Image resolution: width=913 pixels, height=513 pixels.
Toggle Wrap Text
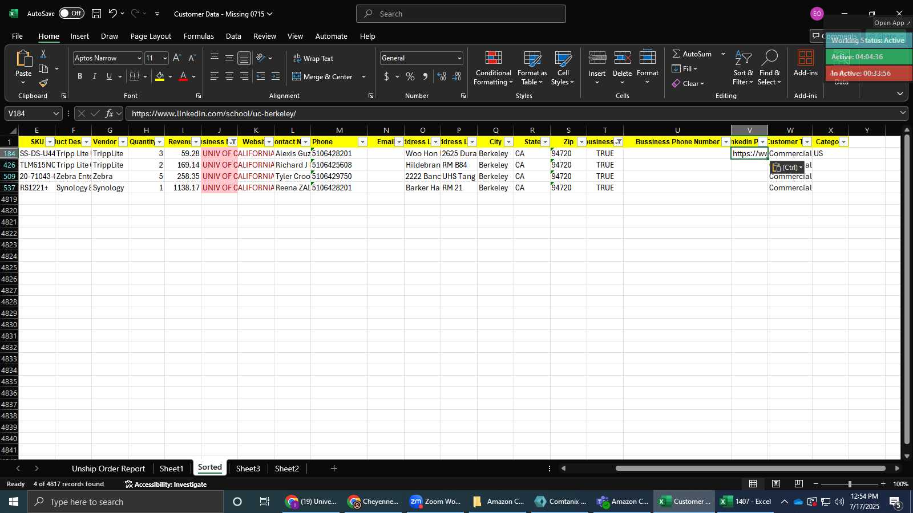(313, 58)
